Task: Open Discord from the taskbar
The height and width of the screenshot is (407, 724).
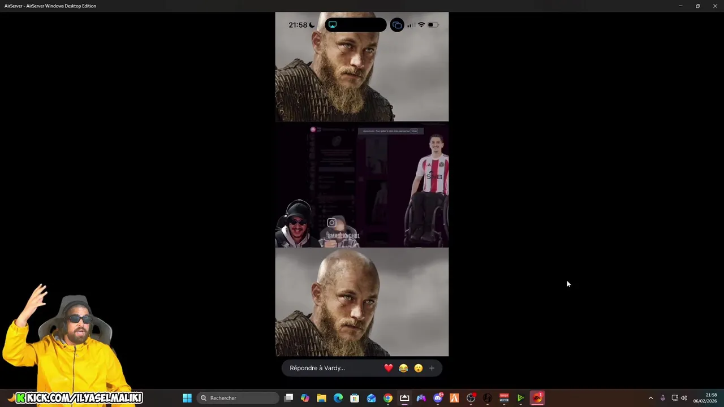Action: coord(438,398)
